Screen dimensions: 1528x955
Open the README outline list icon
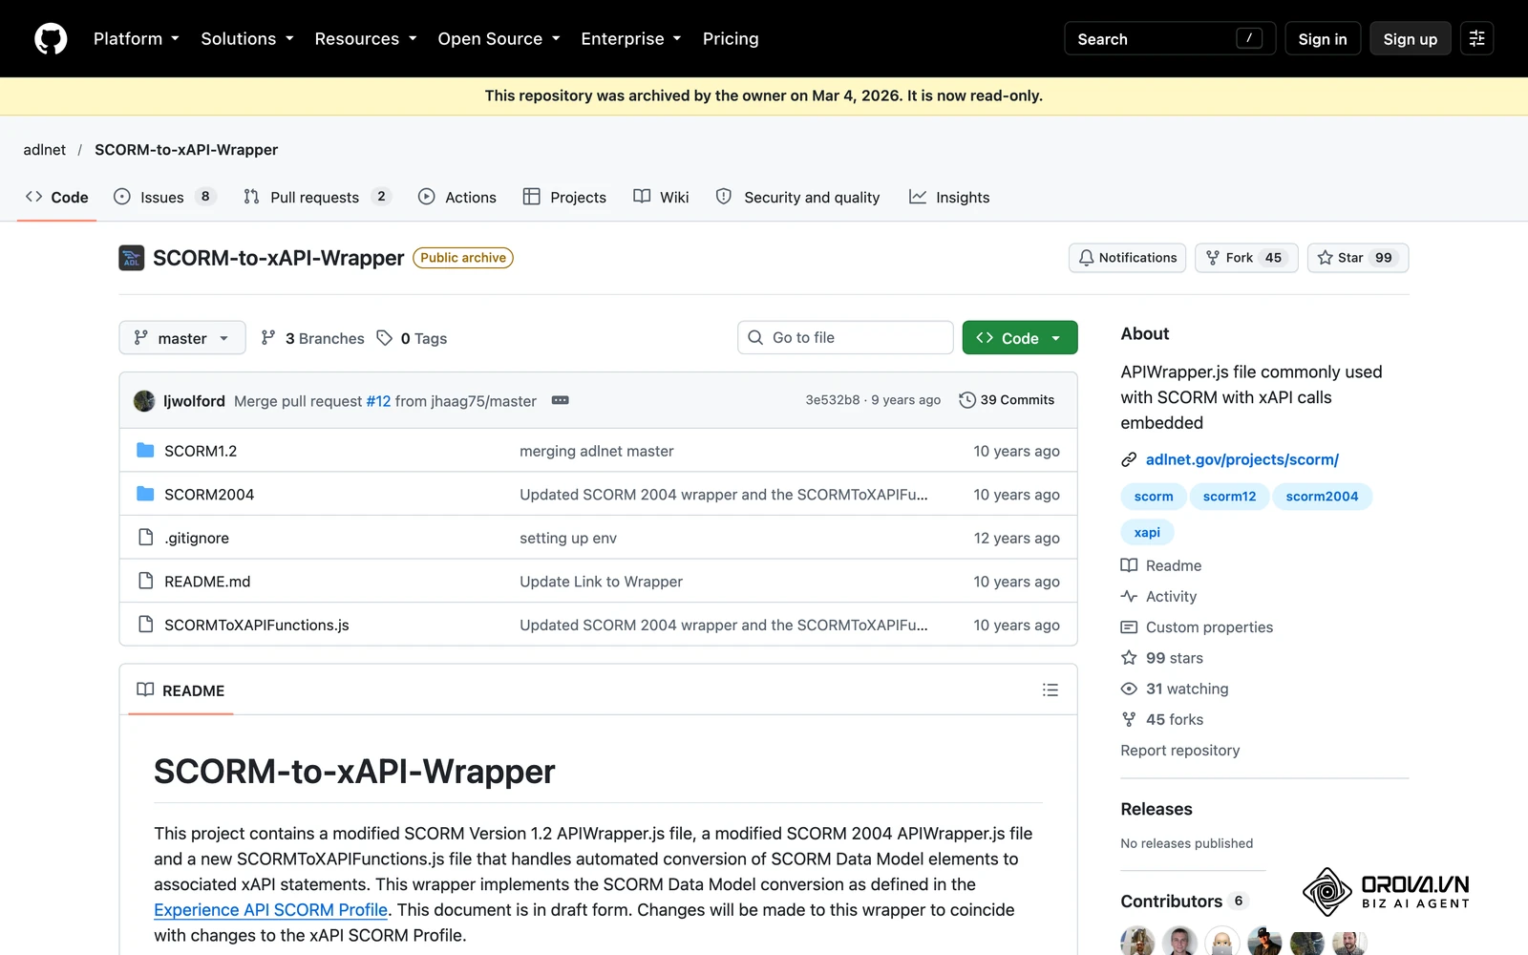[1050, 690]
